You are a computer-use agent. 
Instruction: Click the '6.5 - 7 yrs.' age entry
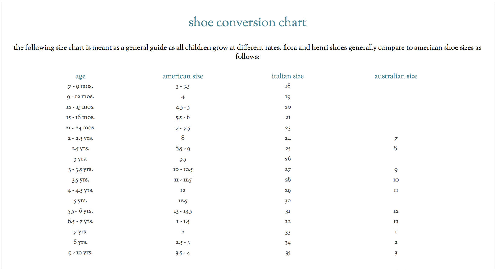coord(80,222)
